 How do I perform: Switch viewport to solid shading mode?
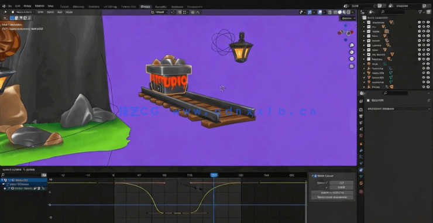[340, 12]
